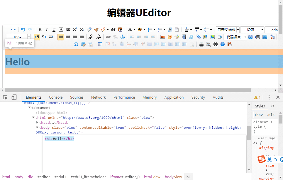
Task: Open search replace binoculars icon
Action: (216, 44)
